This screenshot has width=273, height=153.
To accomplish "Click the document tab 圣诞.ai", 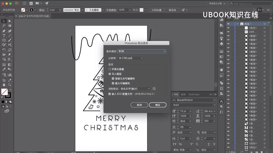I will tap(34, 16).
